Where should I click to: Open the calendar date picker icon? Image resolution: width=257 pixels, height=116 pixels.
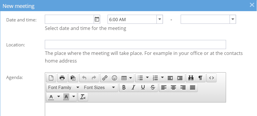[x=97, y=19]
